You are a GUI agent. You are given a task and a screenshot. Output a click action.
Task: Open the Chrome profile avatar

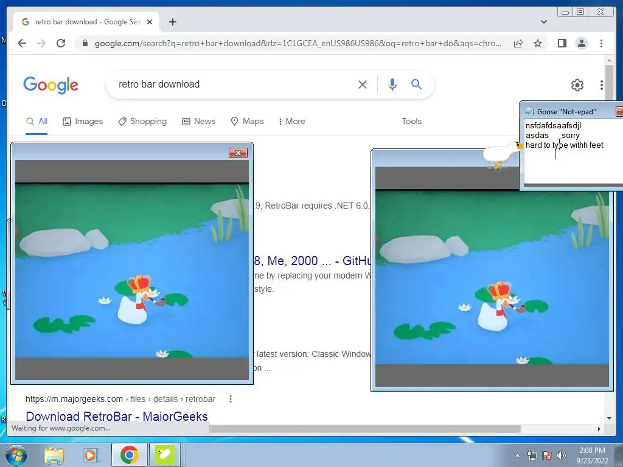click(581, 43)
